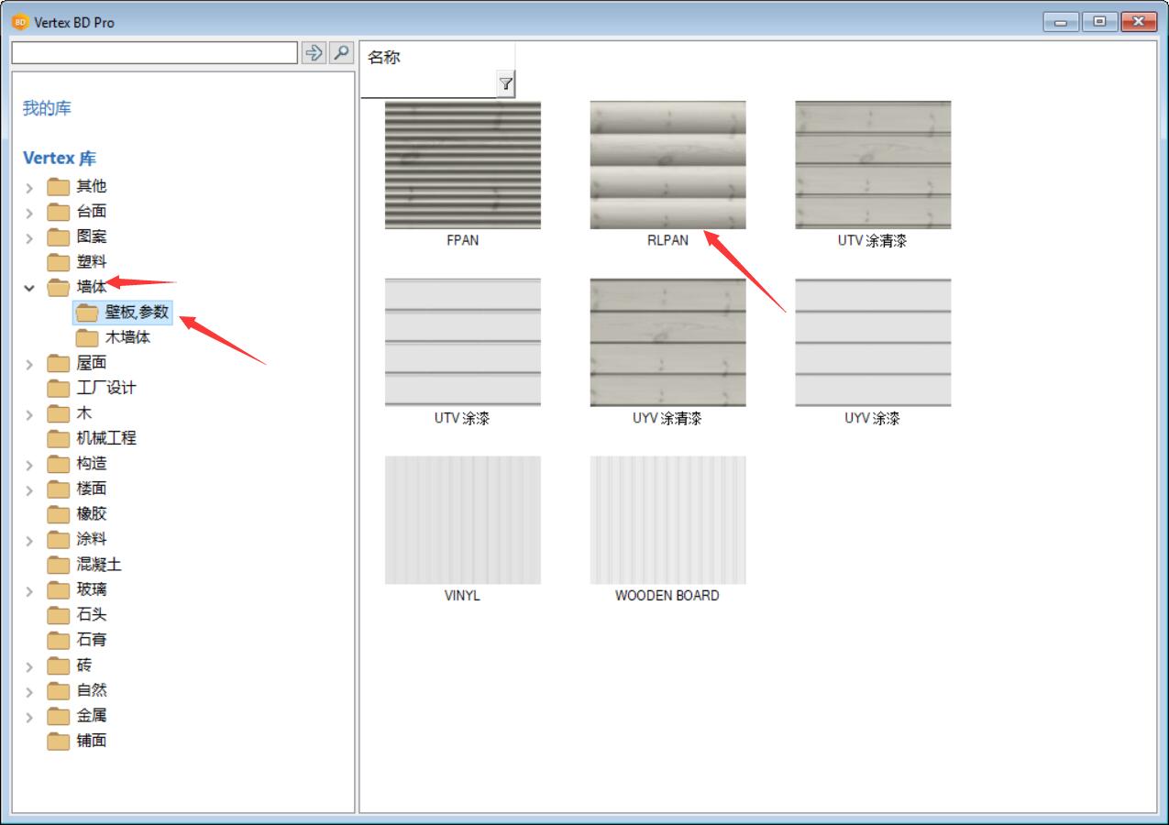Select the UYV 涂漆 material thumbnail
The width and height of the screenshot is (1169, 825).
point(873,343)
